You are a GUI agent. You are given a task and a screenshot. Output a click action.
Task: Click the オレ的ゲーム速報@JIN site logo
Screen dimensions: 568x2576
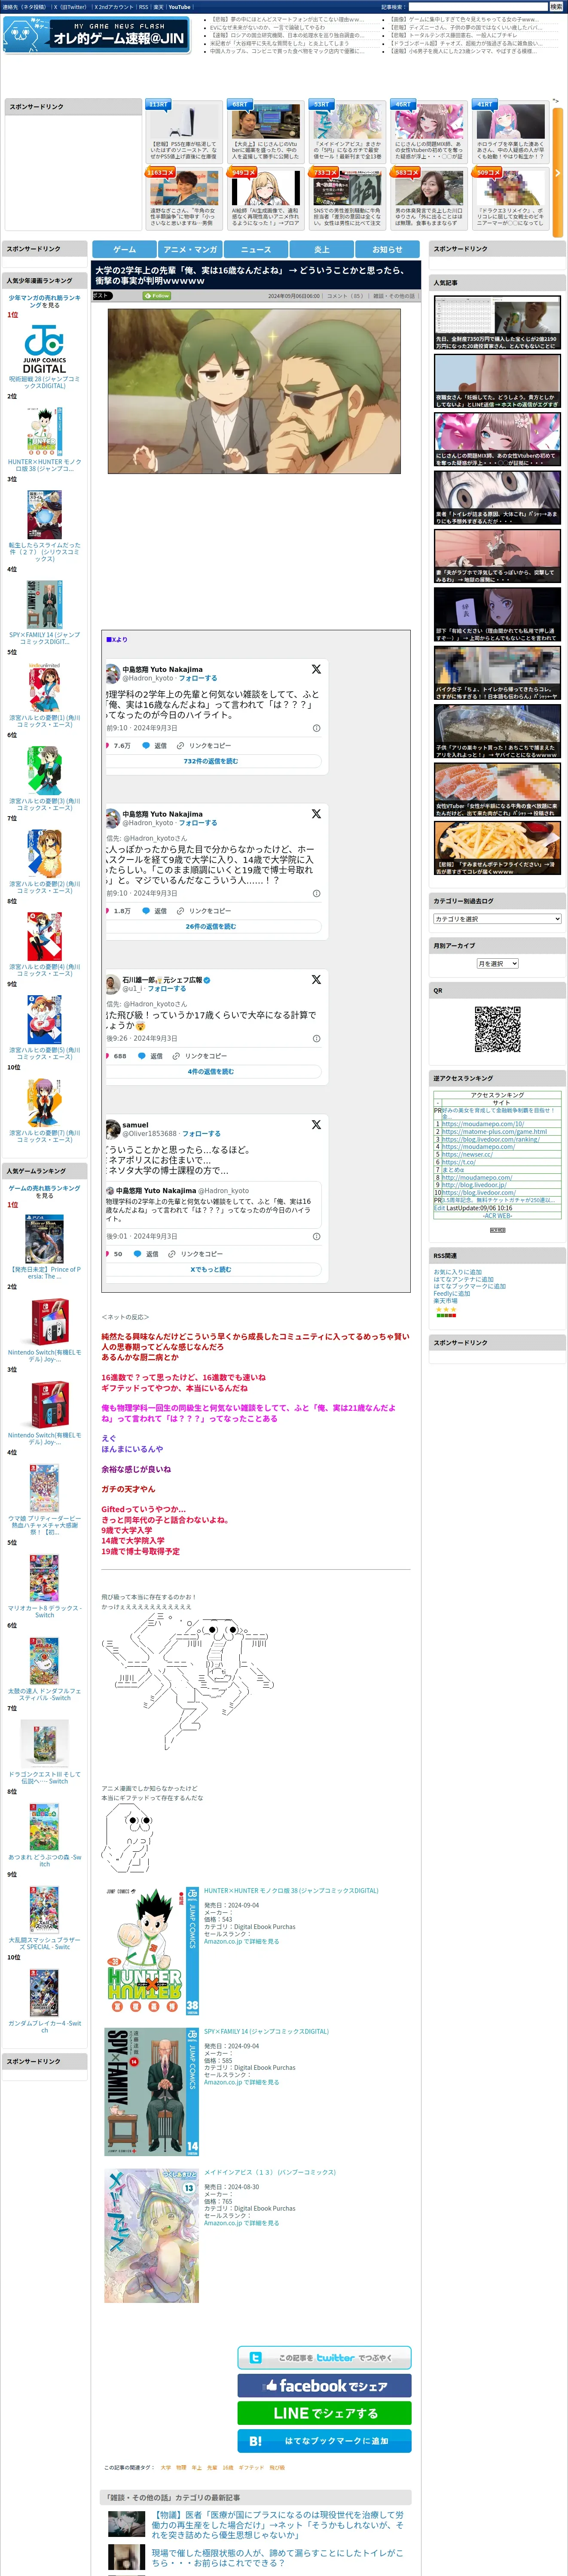pos(95,35)
